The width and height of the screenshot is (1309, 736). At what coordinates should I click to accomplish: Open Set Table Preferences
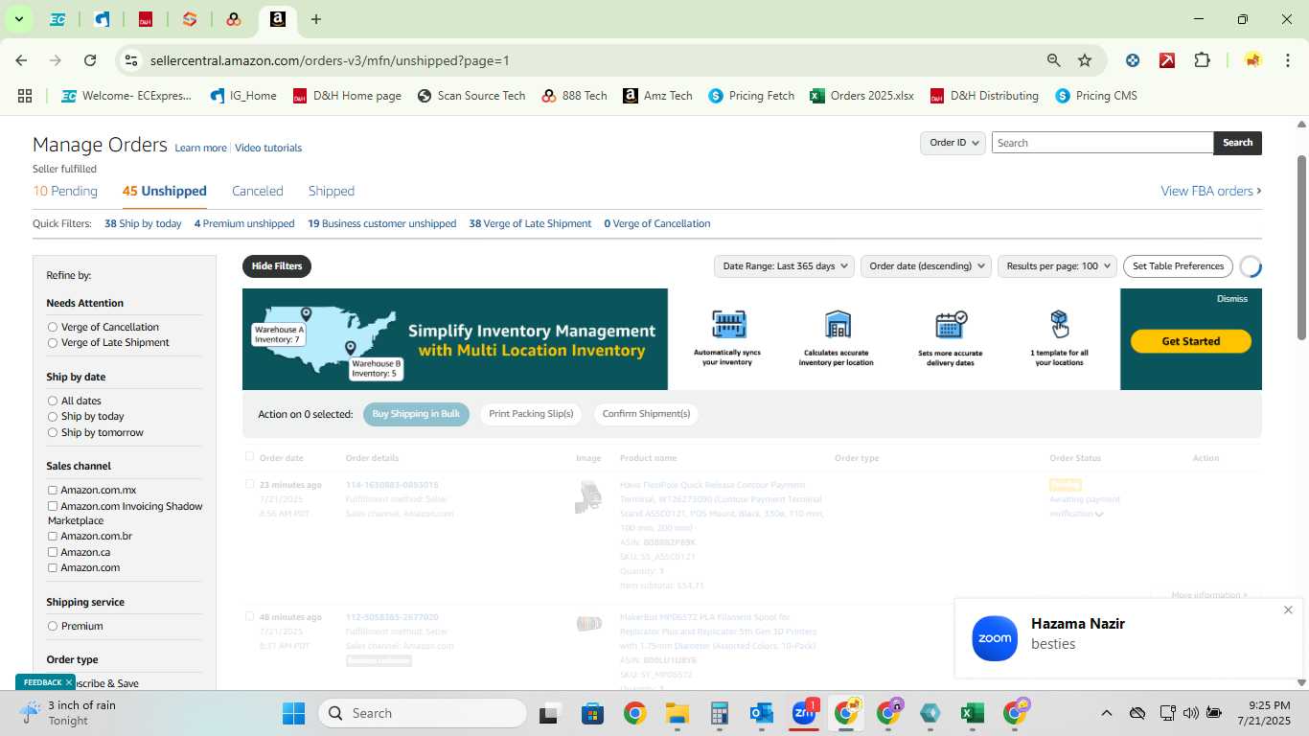coord(1178,266)
